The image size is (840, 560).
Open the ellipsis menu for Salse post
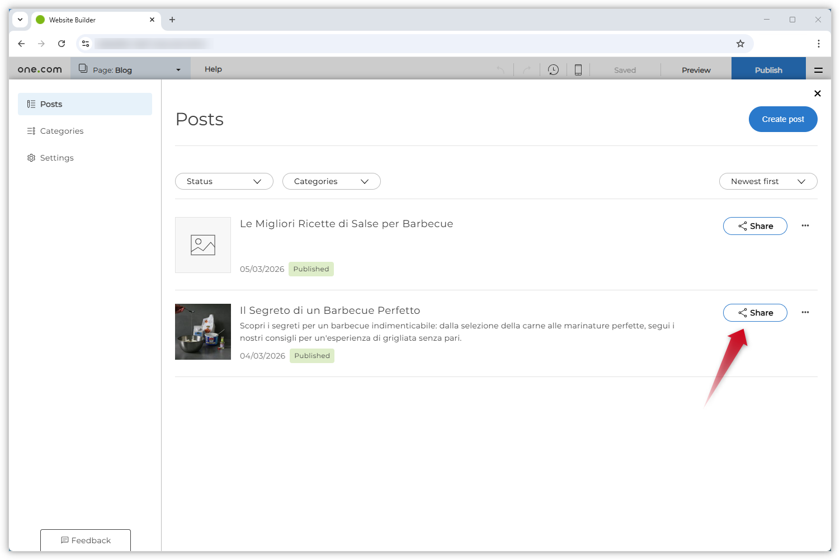point(805,225)
